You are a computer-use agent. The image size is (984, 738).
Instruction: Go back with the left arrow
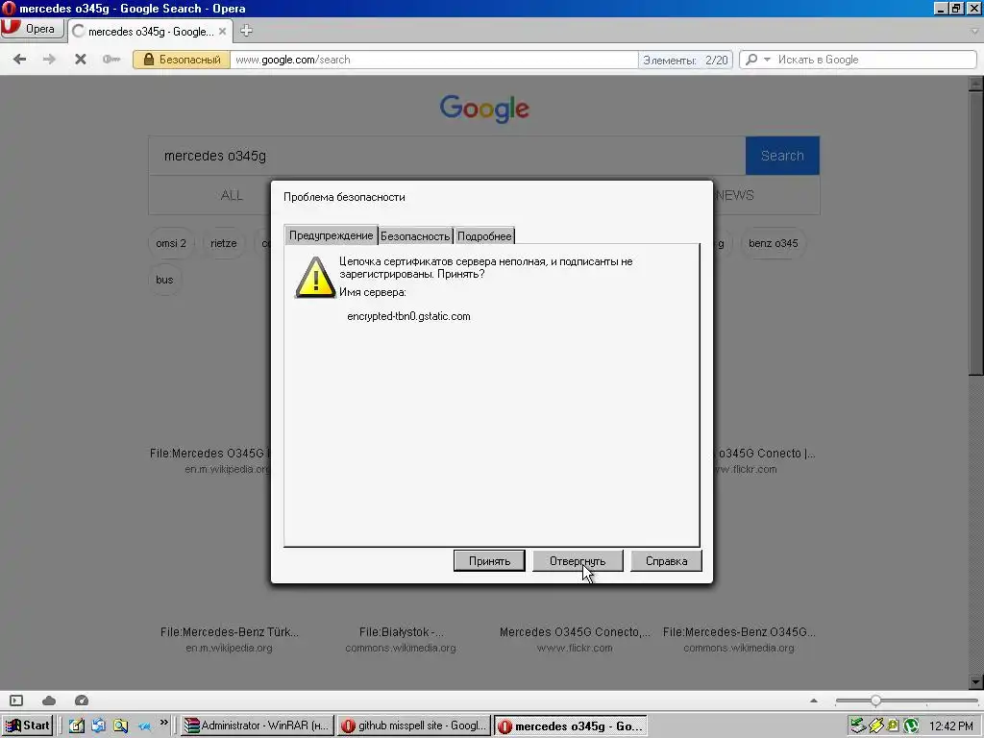19,60
